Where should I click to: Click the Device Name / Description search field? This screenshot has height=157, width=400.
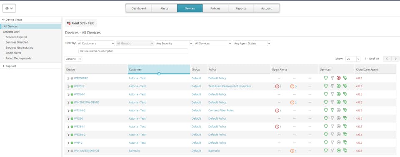click(133, 51)
